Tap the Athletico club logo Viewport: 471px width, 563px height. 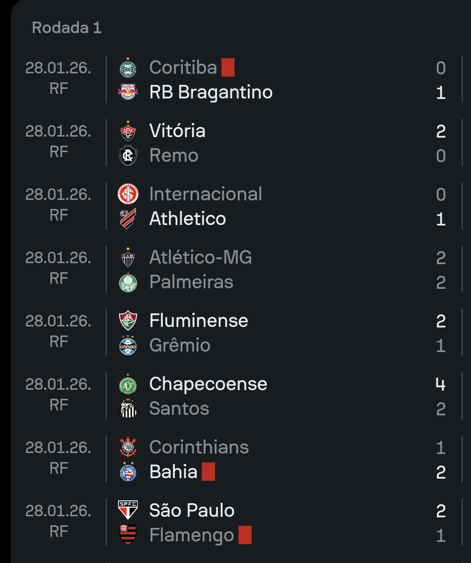tap(128, 219)
